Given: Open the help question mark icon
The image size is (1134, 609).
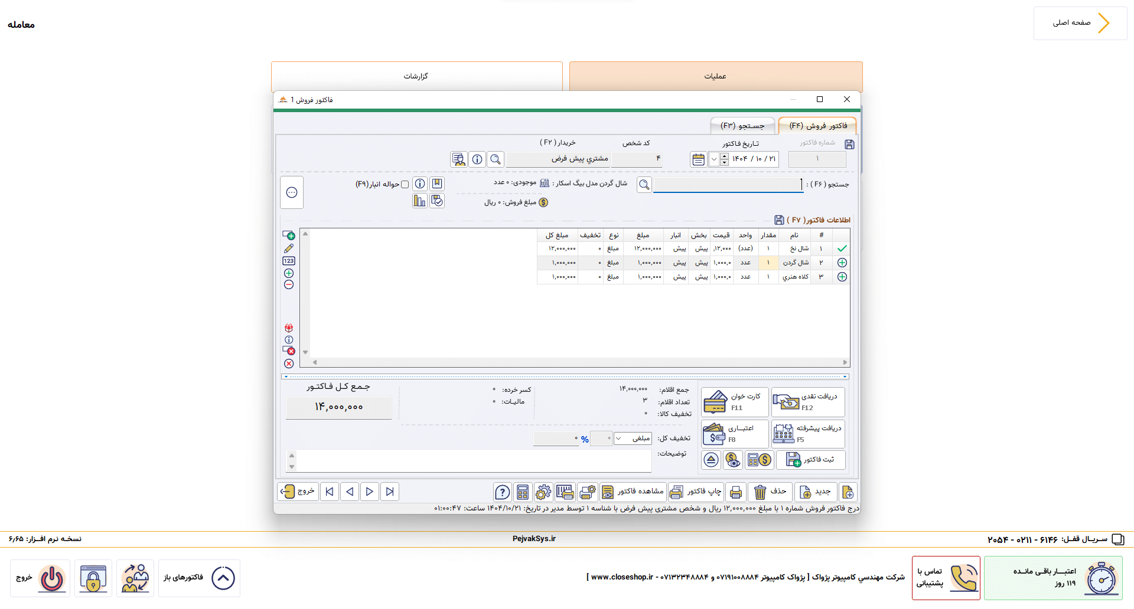Looking at the screenshot, I should point(503,492).
